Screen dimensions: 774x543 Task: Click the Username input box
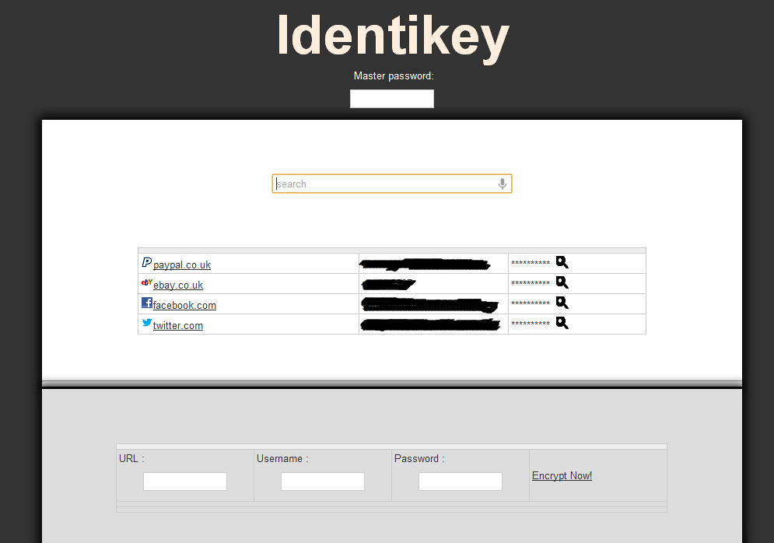click(x=323, y=482)
